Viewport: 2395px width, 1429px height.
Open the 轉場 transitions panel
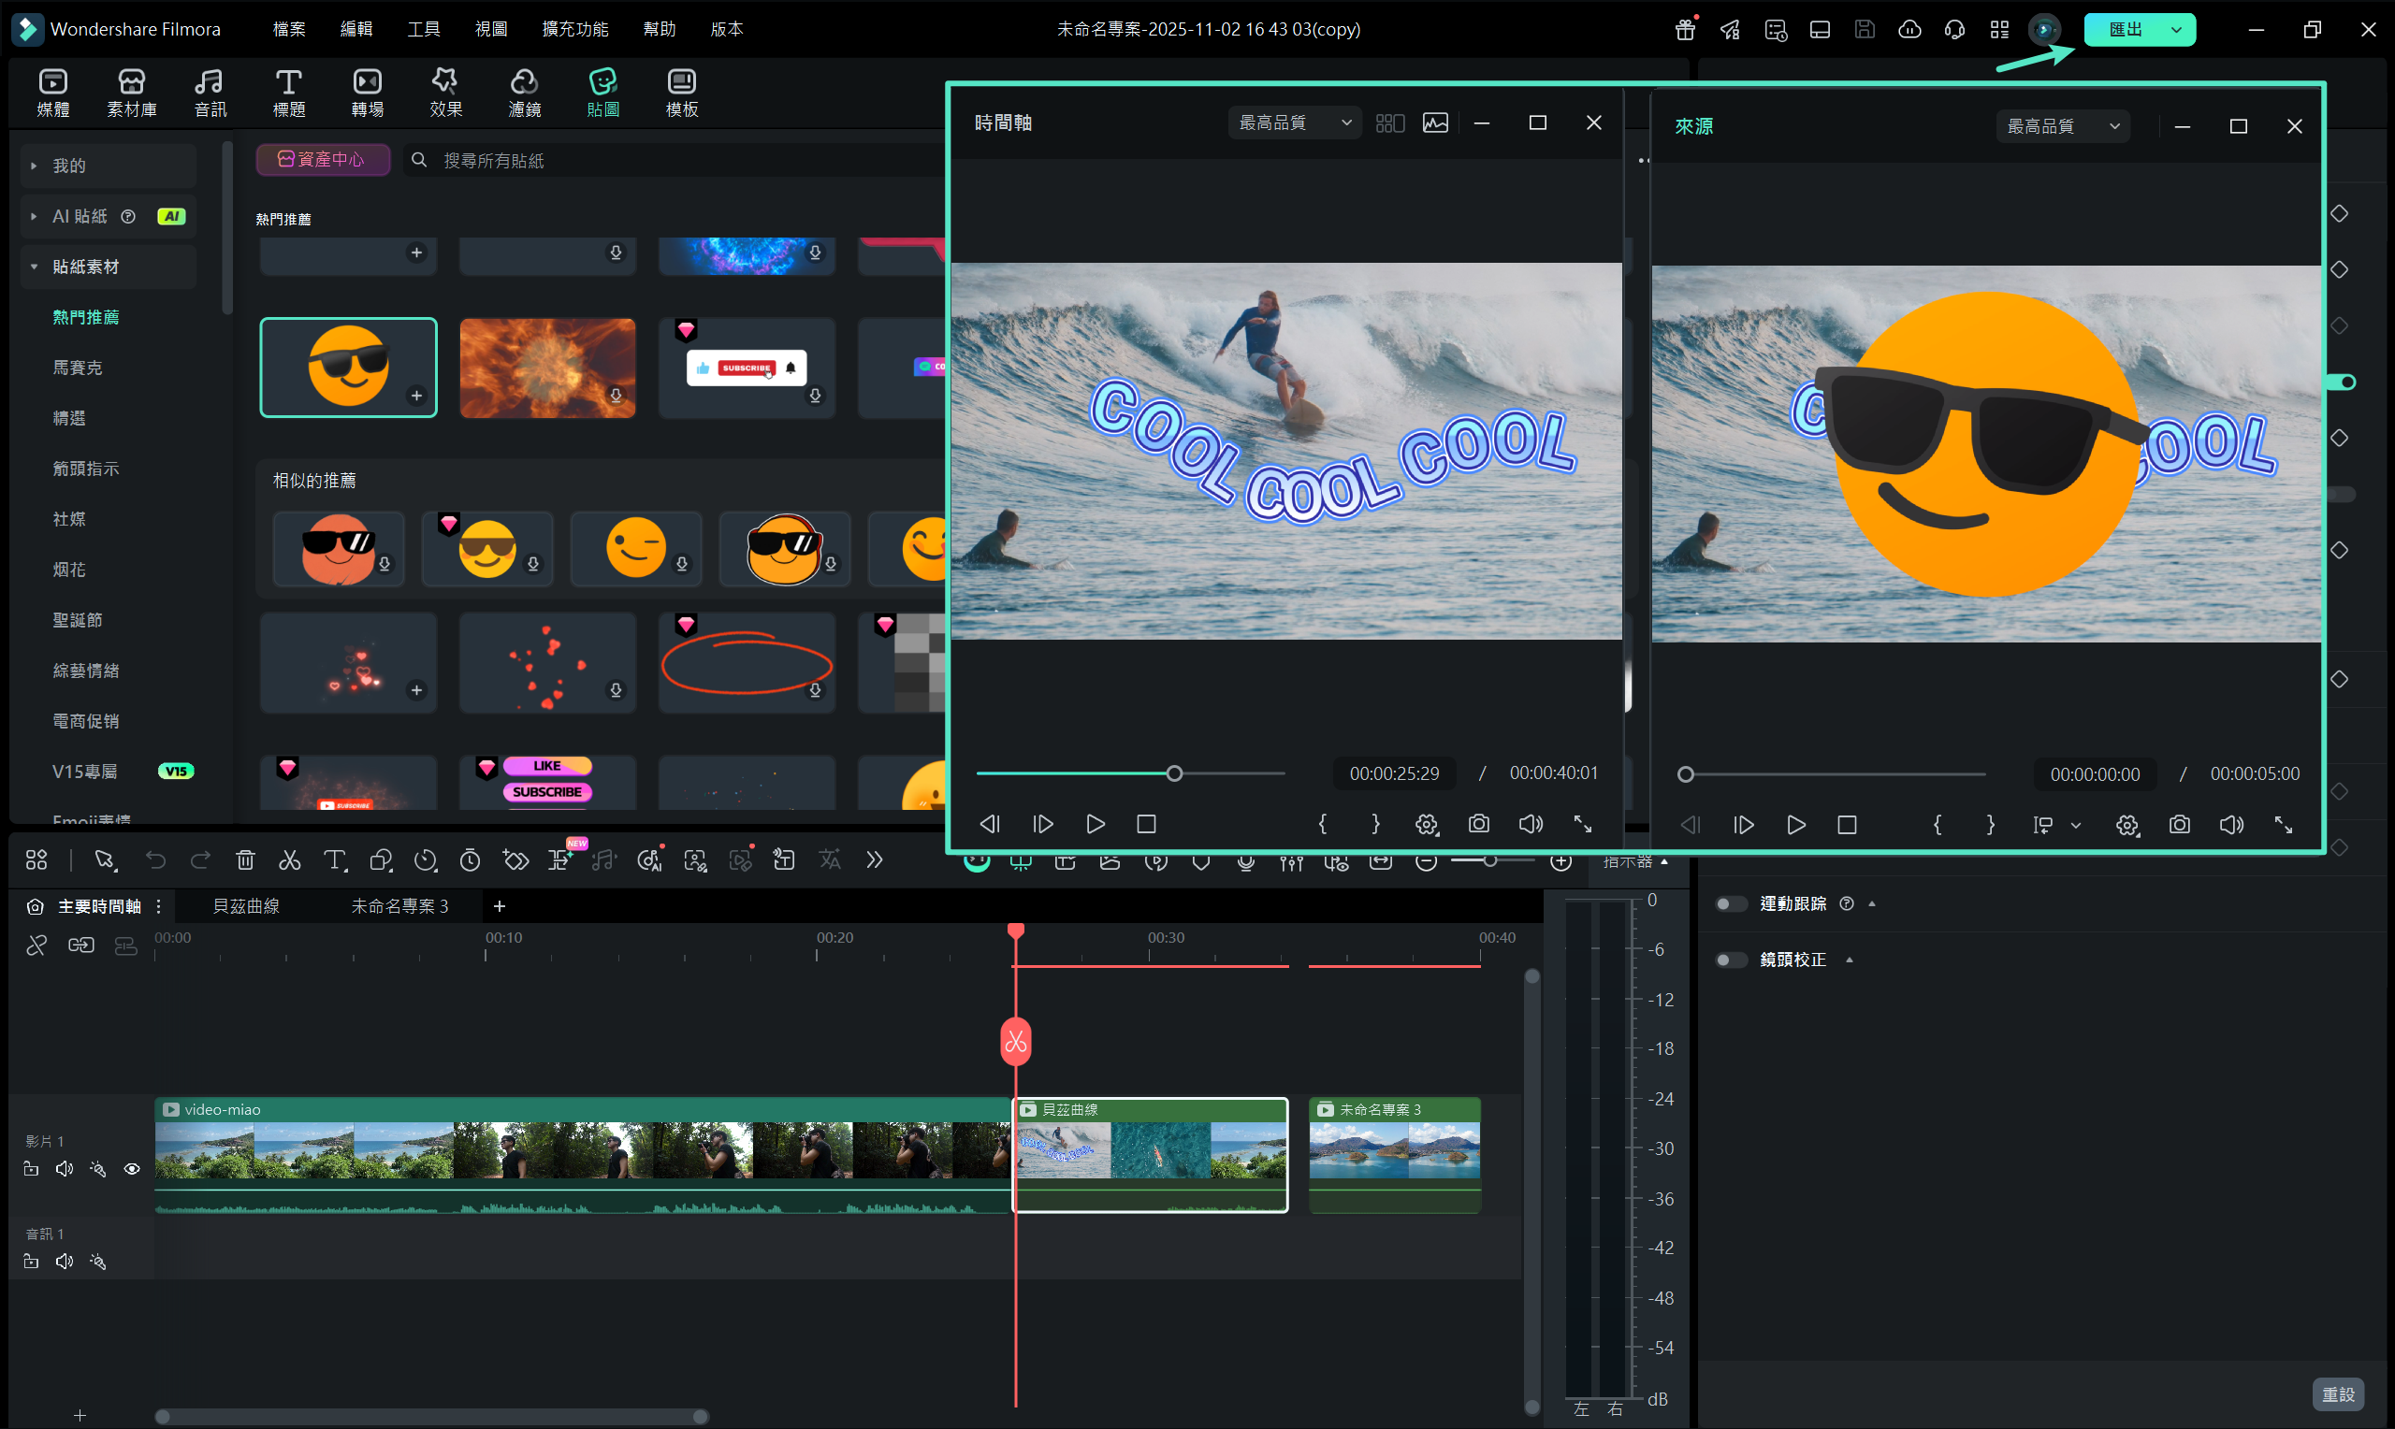tap(367, 93)
